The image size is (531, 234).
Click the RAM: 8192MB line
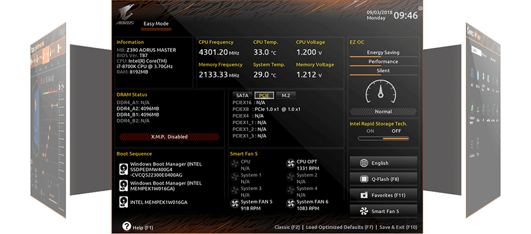tap(133, 72)
